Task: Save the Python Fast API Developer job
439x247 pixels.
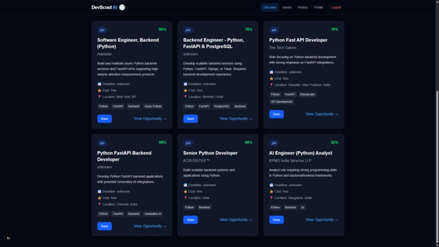Action: pyautogui.click(x=276, y=114)
